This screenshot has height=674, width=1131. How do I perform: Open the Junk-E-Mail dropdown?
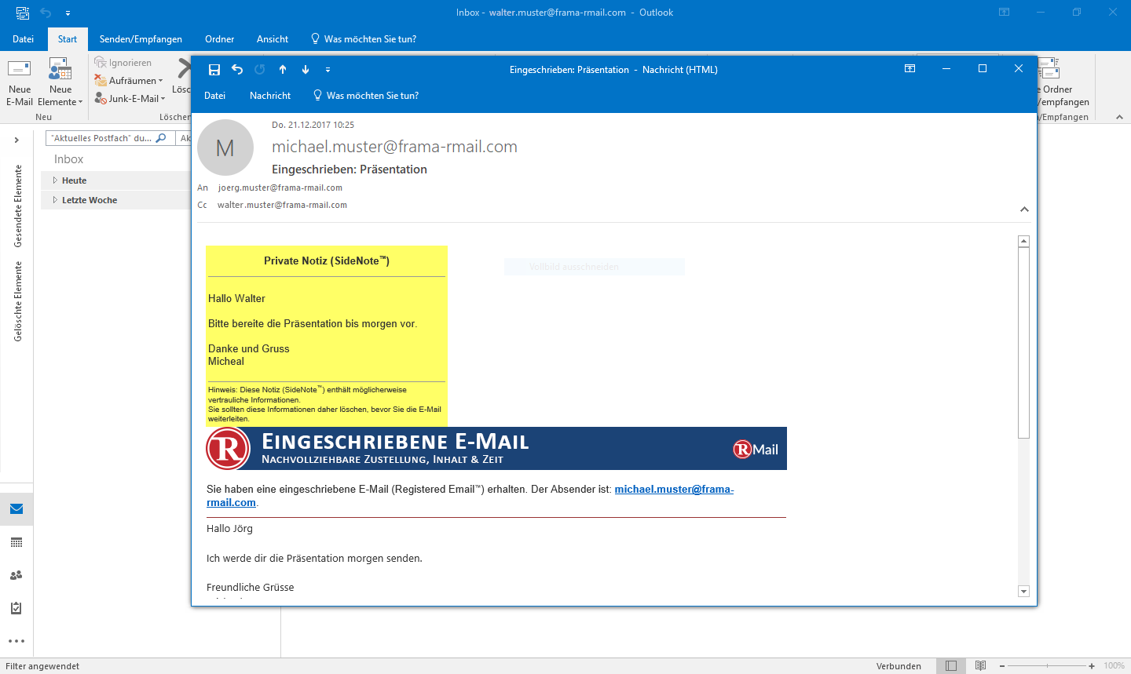coord(130,99)
